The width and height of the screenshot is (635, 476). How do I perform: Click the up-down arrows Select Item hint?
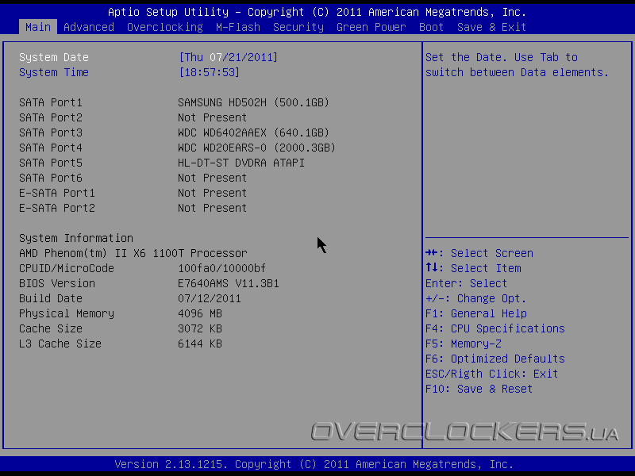pos(473,268)
